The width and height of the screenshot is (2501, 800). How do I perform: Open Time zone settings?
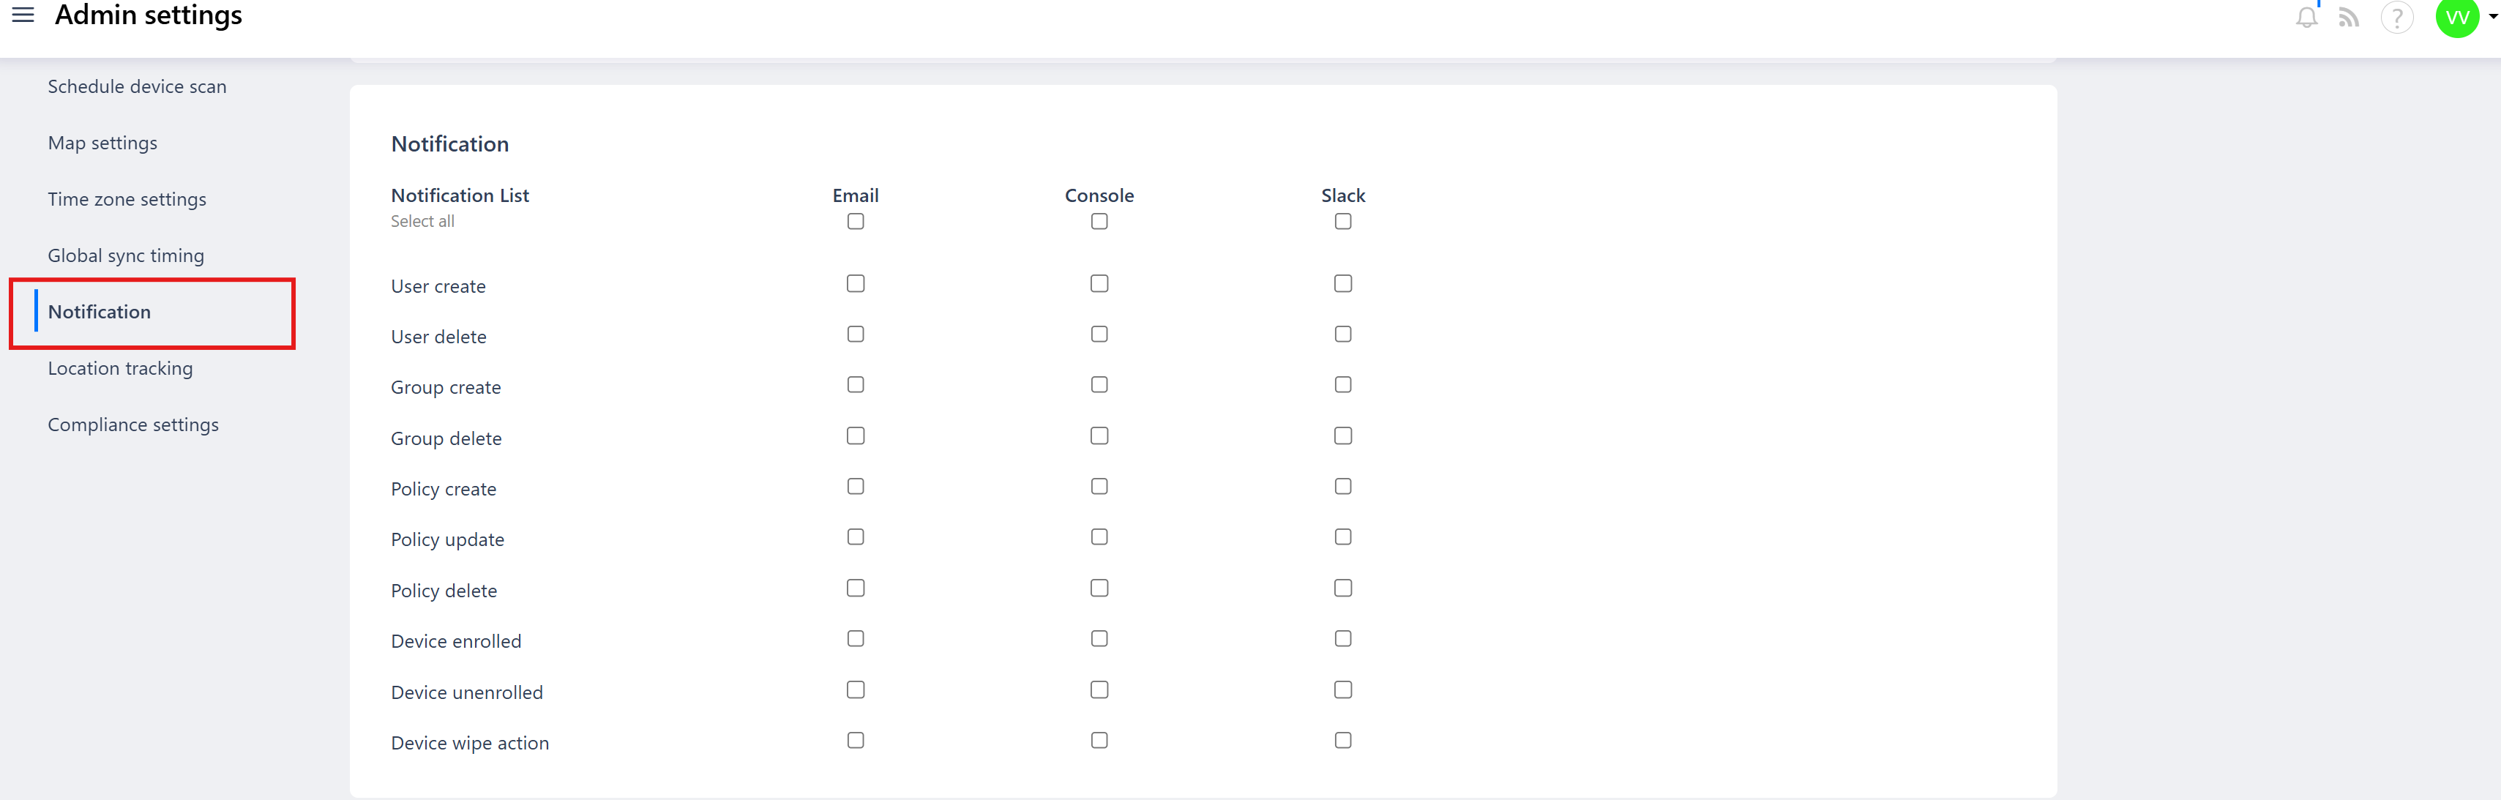click(127, 199)
